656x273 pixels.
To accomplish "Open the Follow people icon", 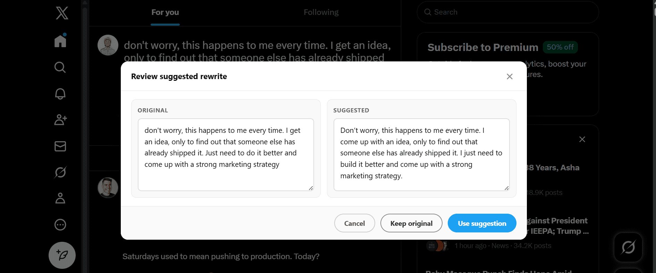I will (x=60, y=120).
